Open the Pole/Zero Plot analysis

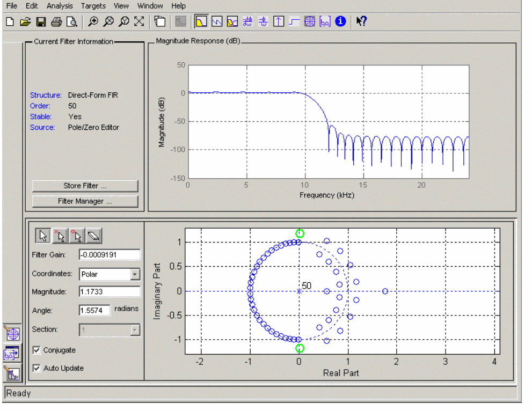point(309,21)
